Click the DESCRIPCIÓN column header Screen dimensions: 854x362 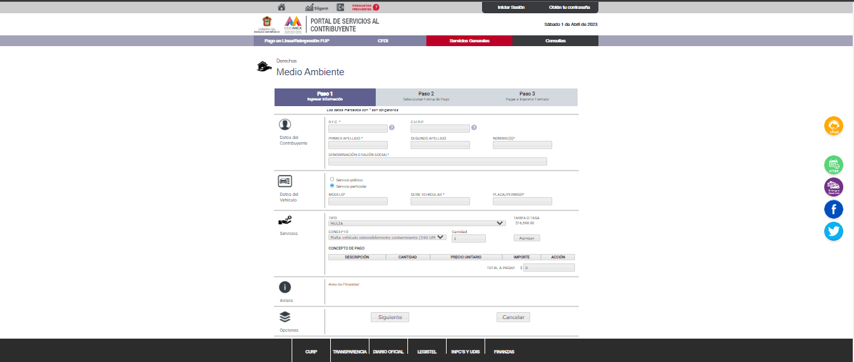tap(357, 257)
